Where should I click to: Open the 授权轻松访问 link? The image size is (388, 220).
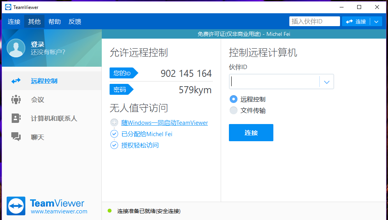[140, 145]
